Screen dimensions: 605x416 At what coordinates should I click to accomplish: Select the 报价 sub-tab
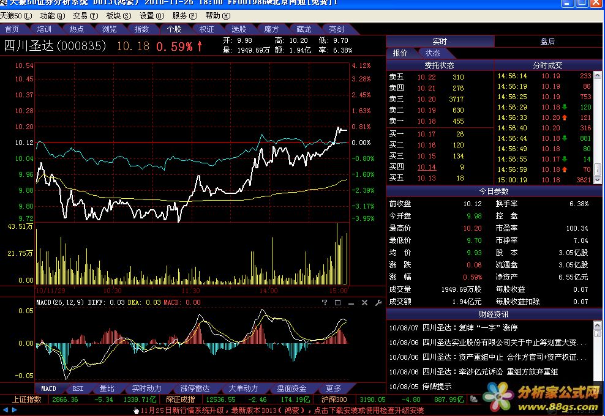point(400,53)
